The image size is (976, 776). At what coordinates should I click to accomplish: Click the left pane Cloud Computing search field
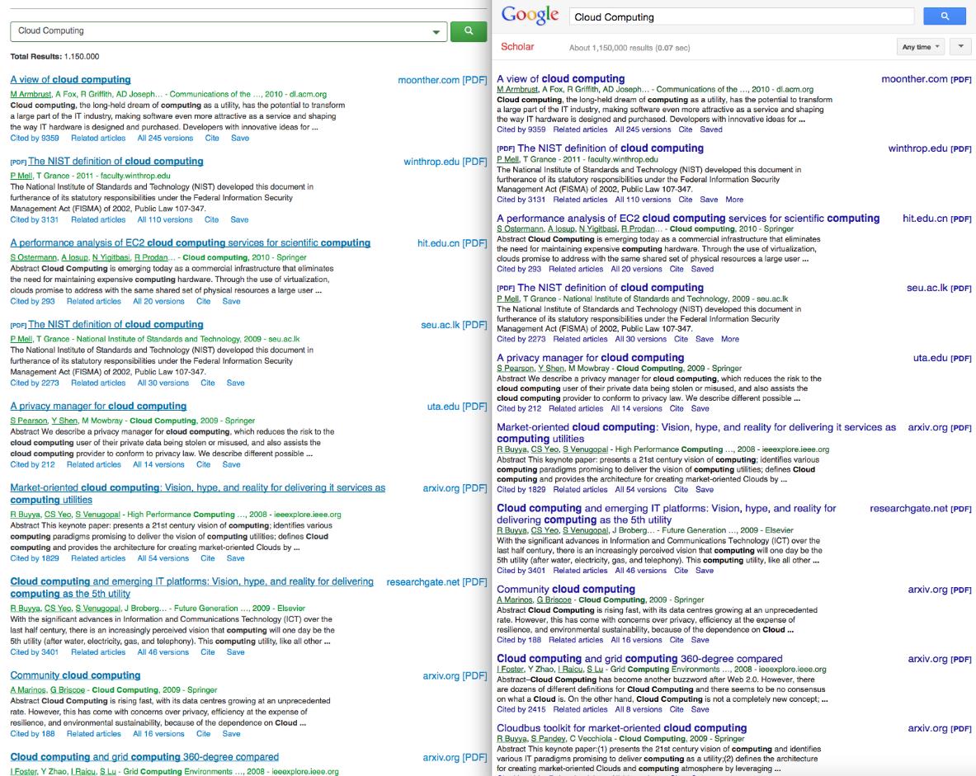click(229, 31)
